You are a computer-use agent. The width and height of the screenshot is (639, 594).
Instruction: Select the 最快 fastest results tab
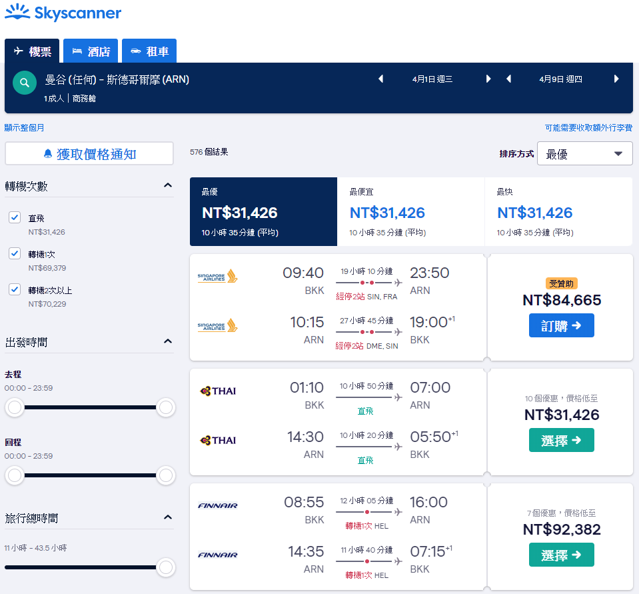pos(559,211)
